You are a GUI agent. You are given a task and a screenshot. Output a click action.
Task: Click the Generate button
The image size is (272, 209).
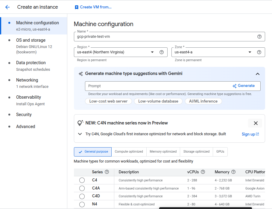coord(244,86)
